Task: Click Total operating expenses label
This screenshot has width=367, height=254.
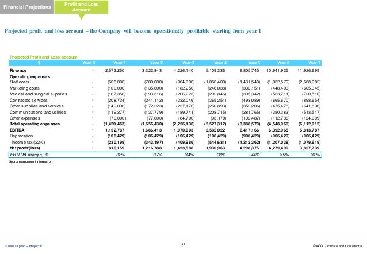Action: [x=35, y=124]
